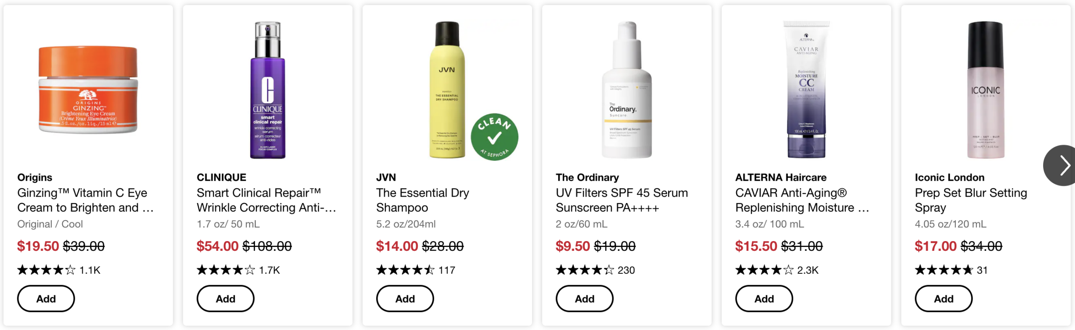Open the Alterna Caviar CC Cream image
Viewport: 1075px width, 330px height.
pos(806,90)
